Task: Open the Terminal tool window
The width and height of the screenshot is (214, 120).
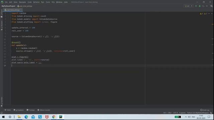Action: tap(30, 110)
